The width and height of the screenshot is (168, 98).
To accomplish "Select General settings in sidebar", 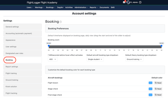I will point(23,27).
